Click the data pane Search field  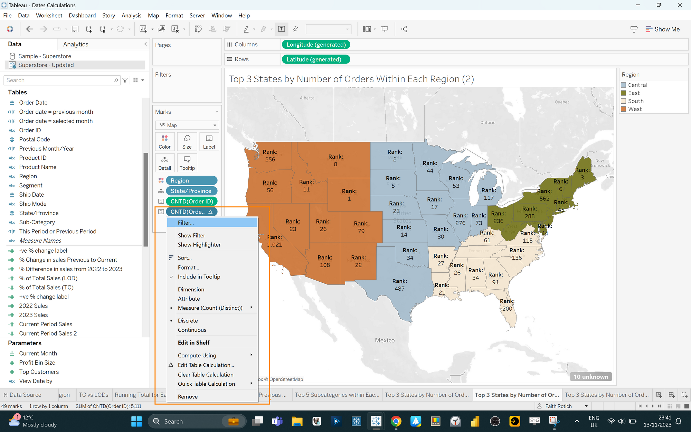59,80
